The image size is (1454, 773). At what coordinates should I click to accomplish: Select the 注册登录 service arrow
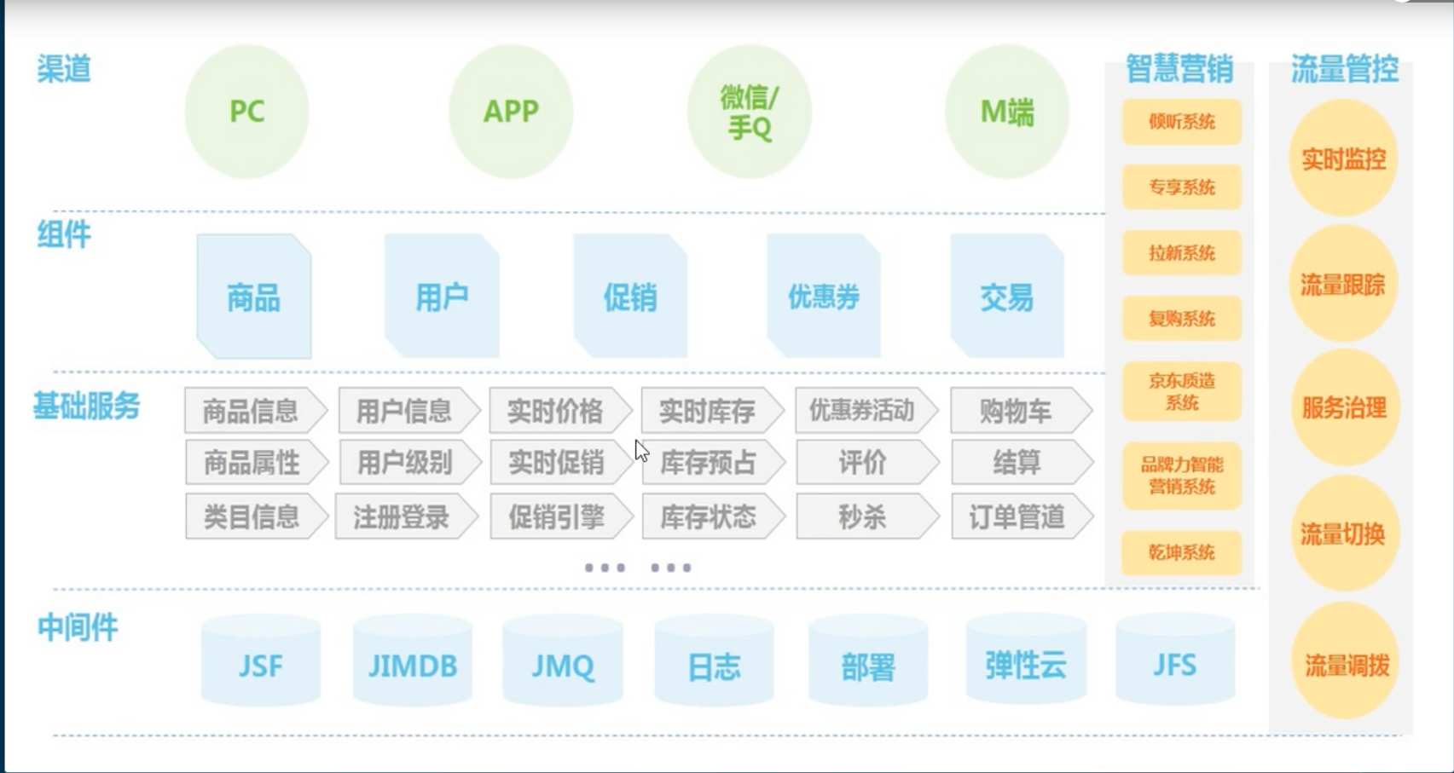(407, 516)
